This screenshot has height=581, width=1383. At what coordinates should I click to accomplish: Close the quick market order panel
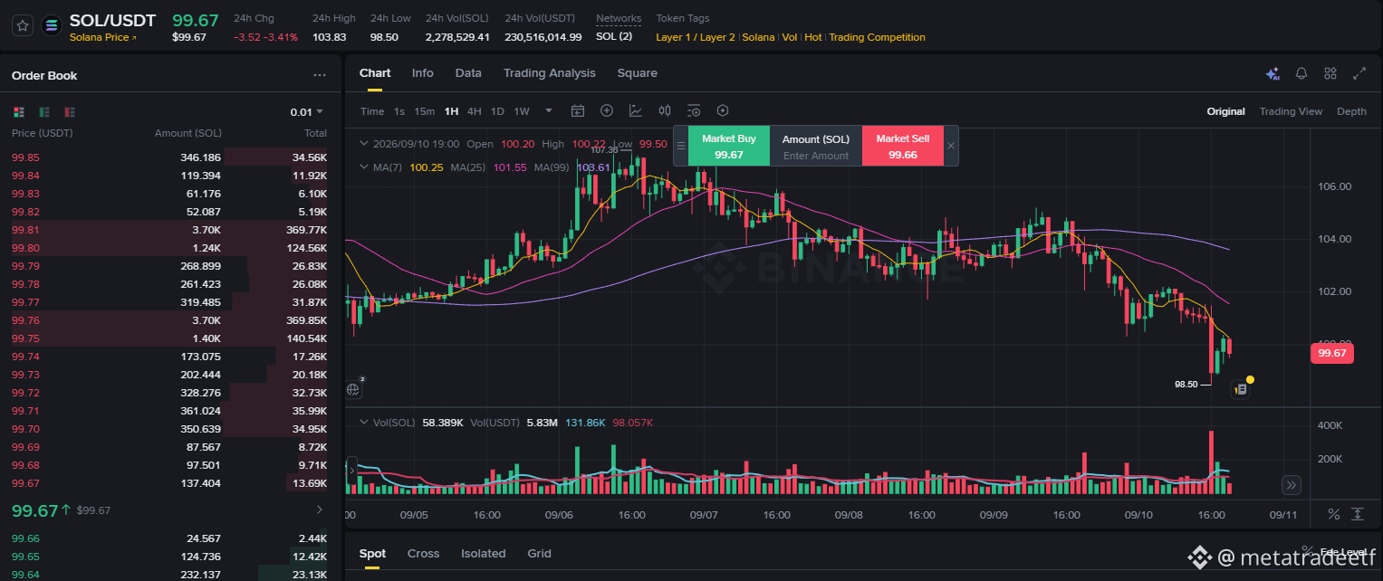pyautogui.click(x=951, y=146)
